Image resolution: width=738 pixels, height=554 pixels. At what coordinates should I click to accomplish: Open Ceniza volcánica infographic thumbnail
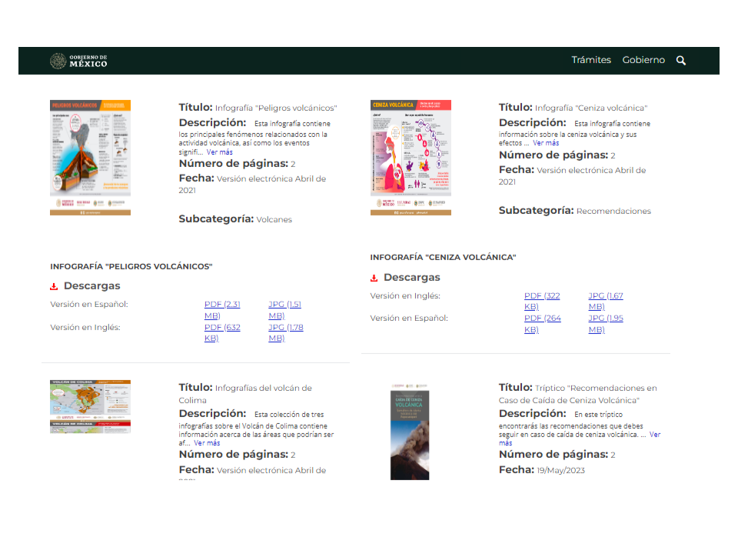(x=411, y=157)
